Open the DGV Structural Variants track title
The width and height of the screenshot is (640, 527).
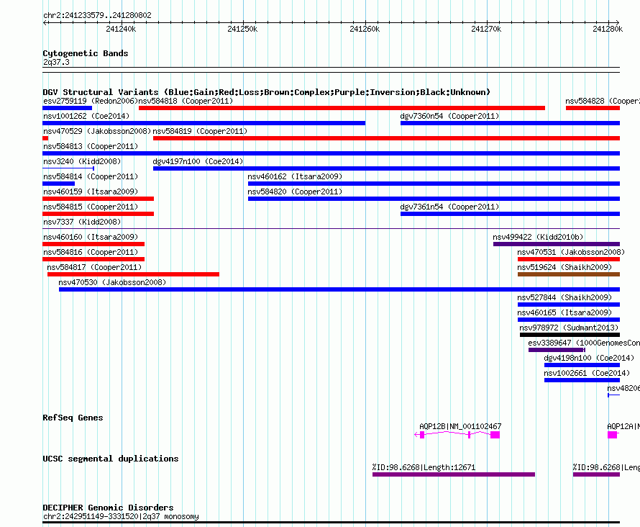(x=266, y=92)
